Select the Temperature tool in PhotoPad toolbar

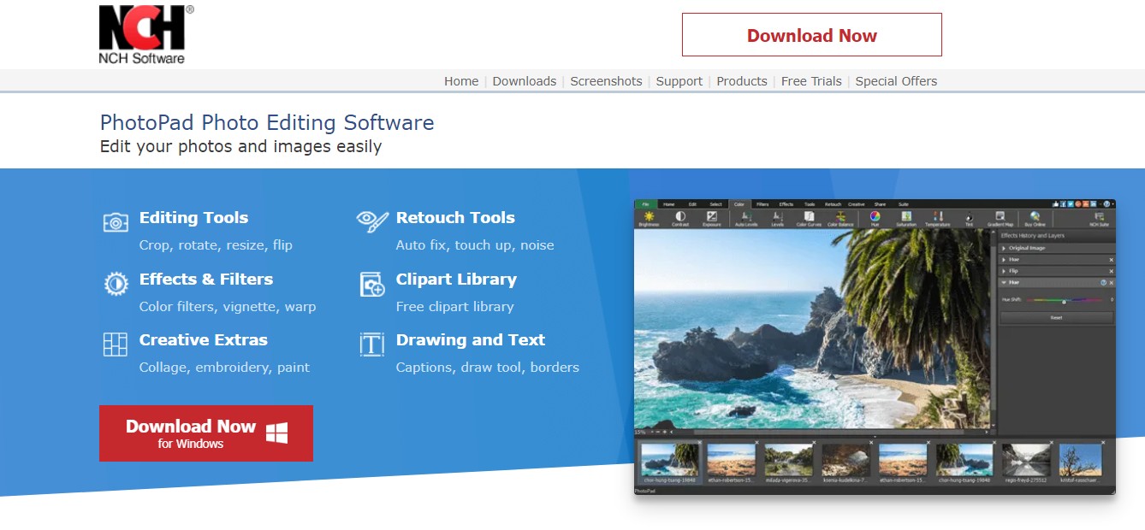(x=938, y=219)
